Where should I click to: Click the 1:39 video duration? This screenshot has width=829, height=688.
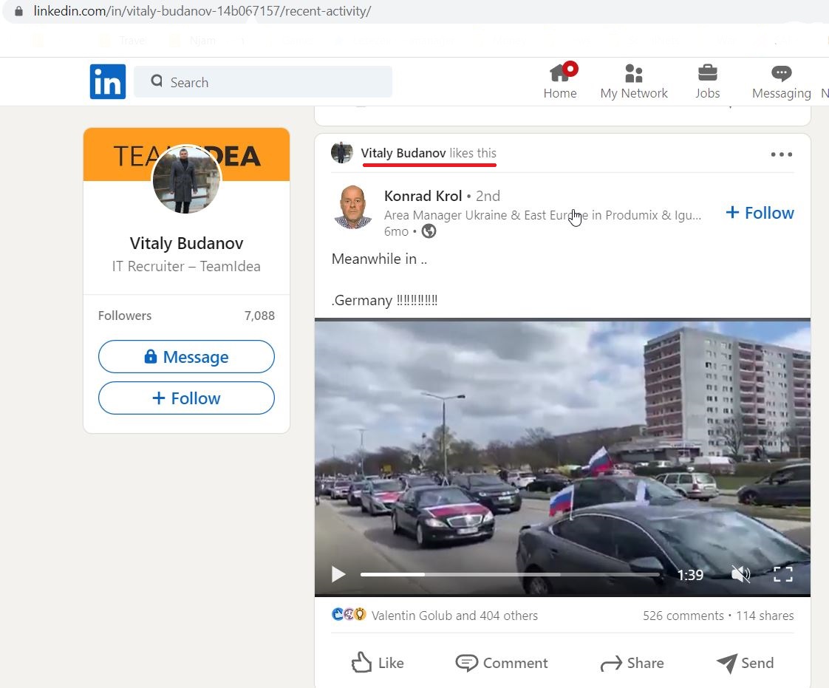(691, 575)
